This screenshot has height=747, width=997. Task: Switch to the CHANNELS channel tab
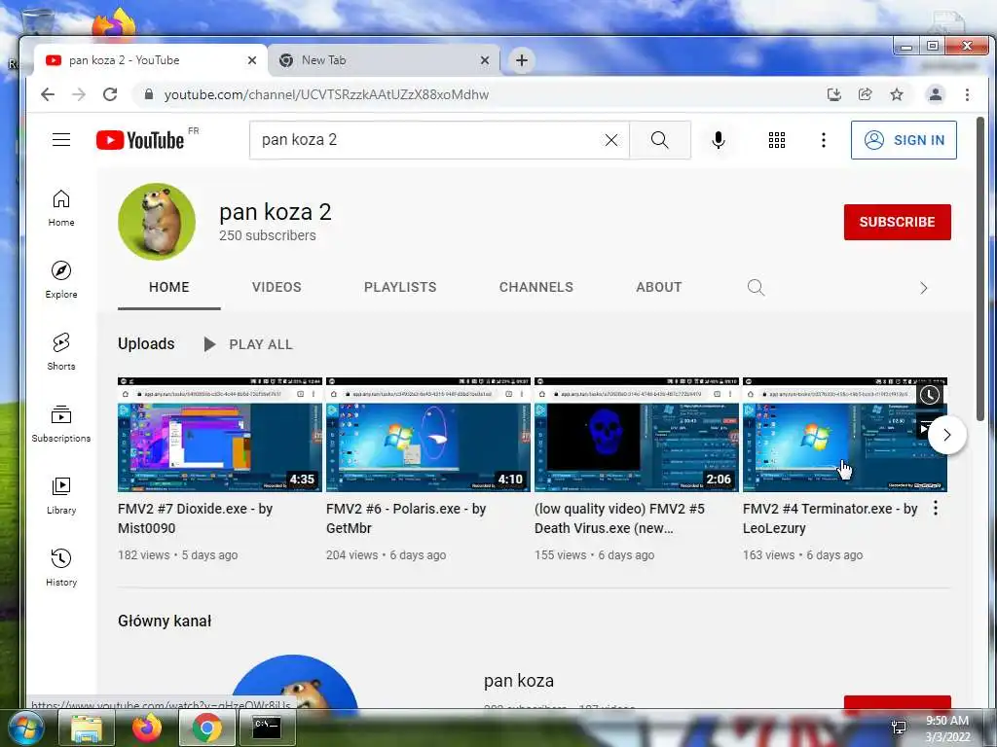tap(536, 287)
